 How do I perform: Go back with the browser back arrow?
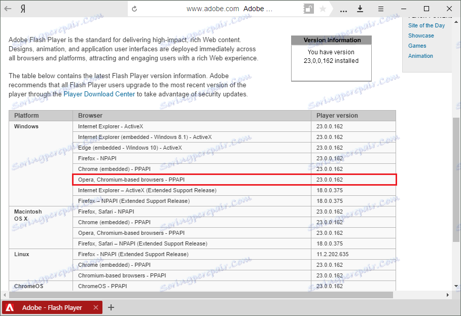click(8, 9)
